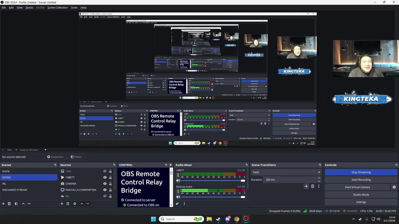Open 1XBETT audio track options dots

(x=178, y=175)
